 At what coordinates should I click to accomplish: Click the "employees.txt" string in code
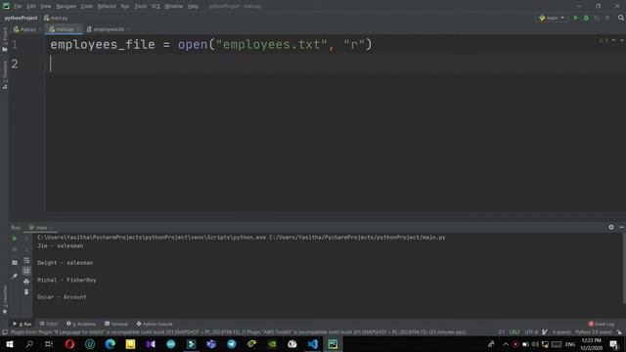click(272, 44)
